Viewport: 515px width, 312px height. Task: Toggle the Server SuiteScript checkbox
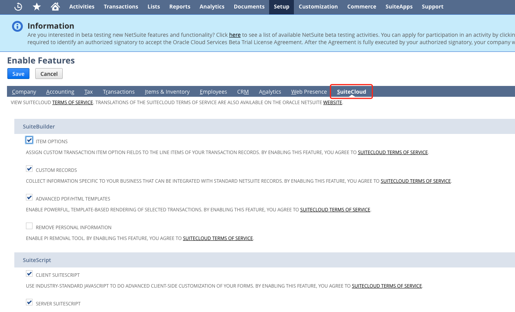tap(29, 302)
